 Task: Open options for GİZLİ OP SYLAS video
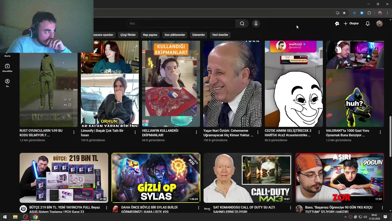(198, 208)
